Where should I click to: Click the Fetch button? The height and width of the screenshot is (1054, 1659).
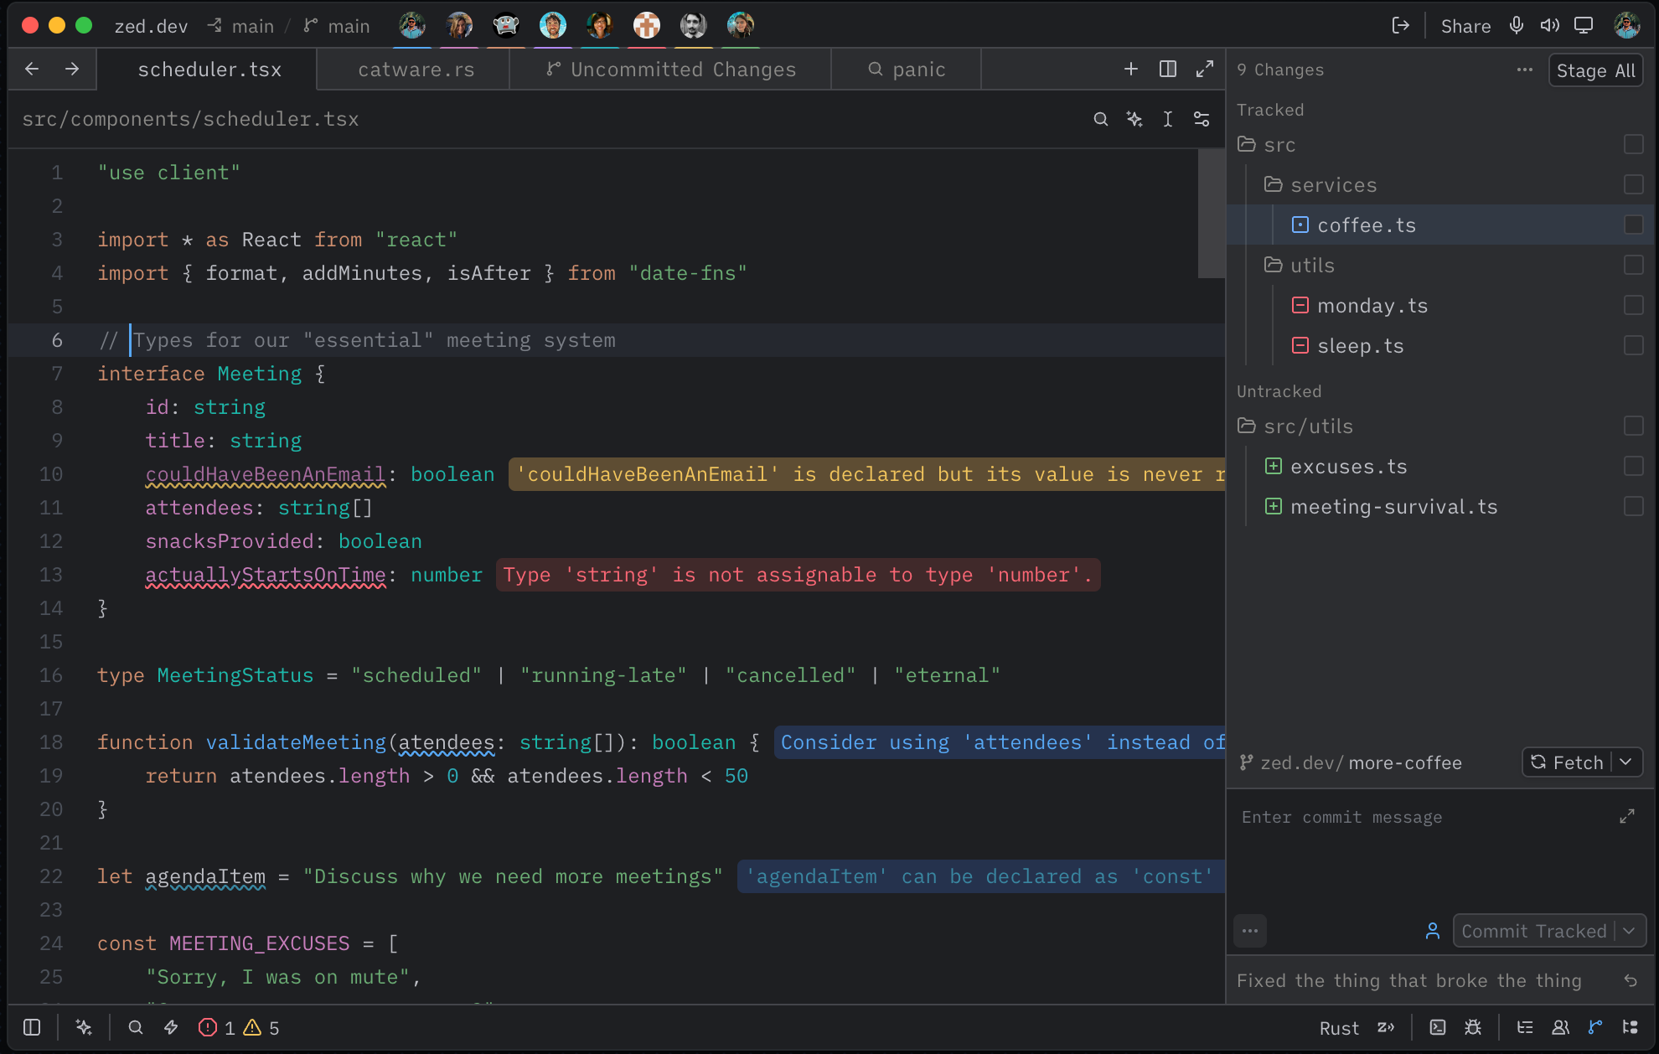(1567, 762)
